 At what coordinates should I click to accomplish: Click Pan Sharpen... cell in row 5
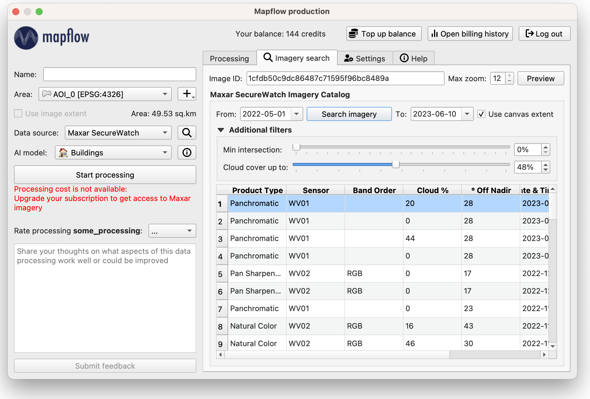point(257,273)
